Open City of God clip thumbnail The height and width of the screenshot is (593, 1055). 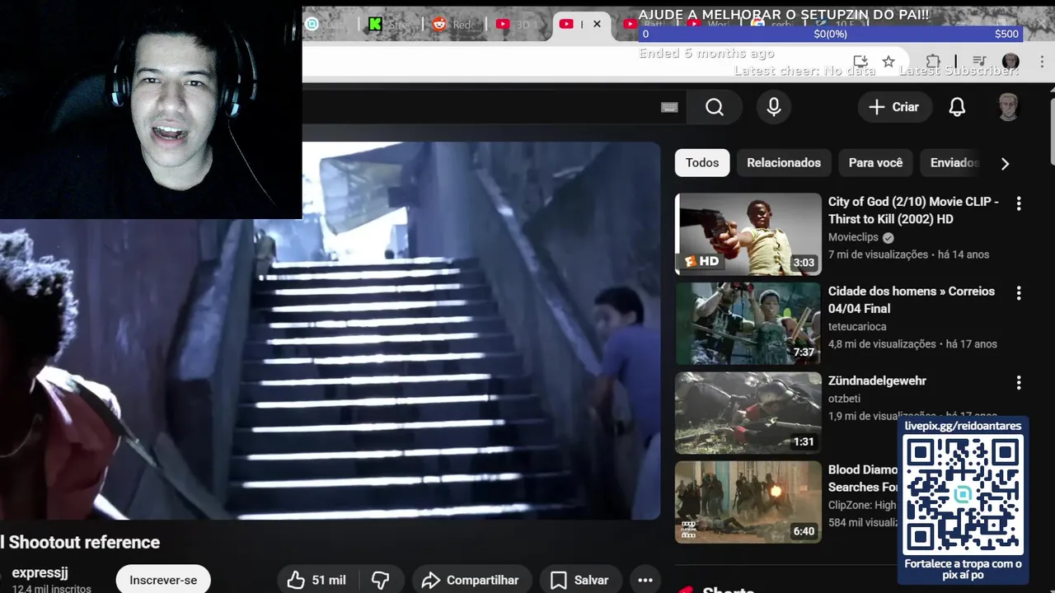click(748, 234)
